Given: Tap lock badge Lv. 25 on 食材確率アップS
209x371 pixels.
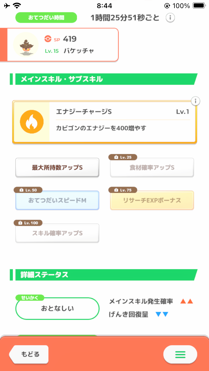Looking at the screenshot, I should pyautogui.click(x=123, y=157).
